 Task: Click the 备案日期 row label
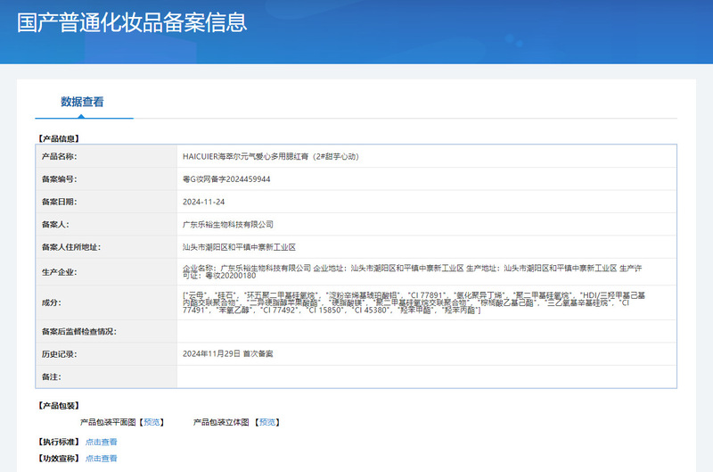[x=59, y=202]
